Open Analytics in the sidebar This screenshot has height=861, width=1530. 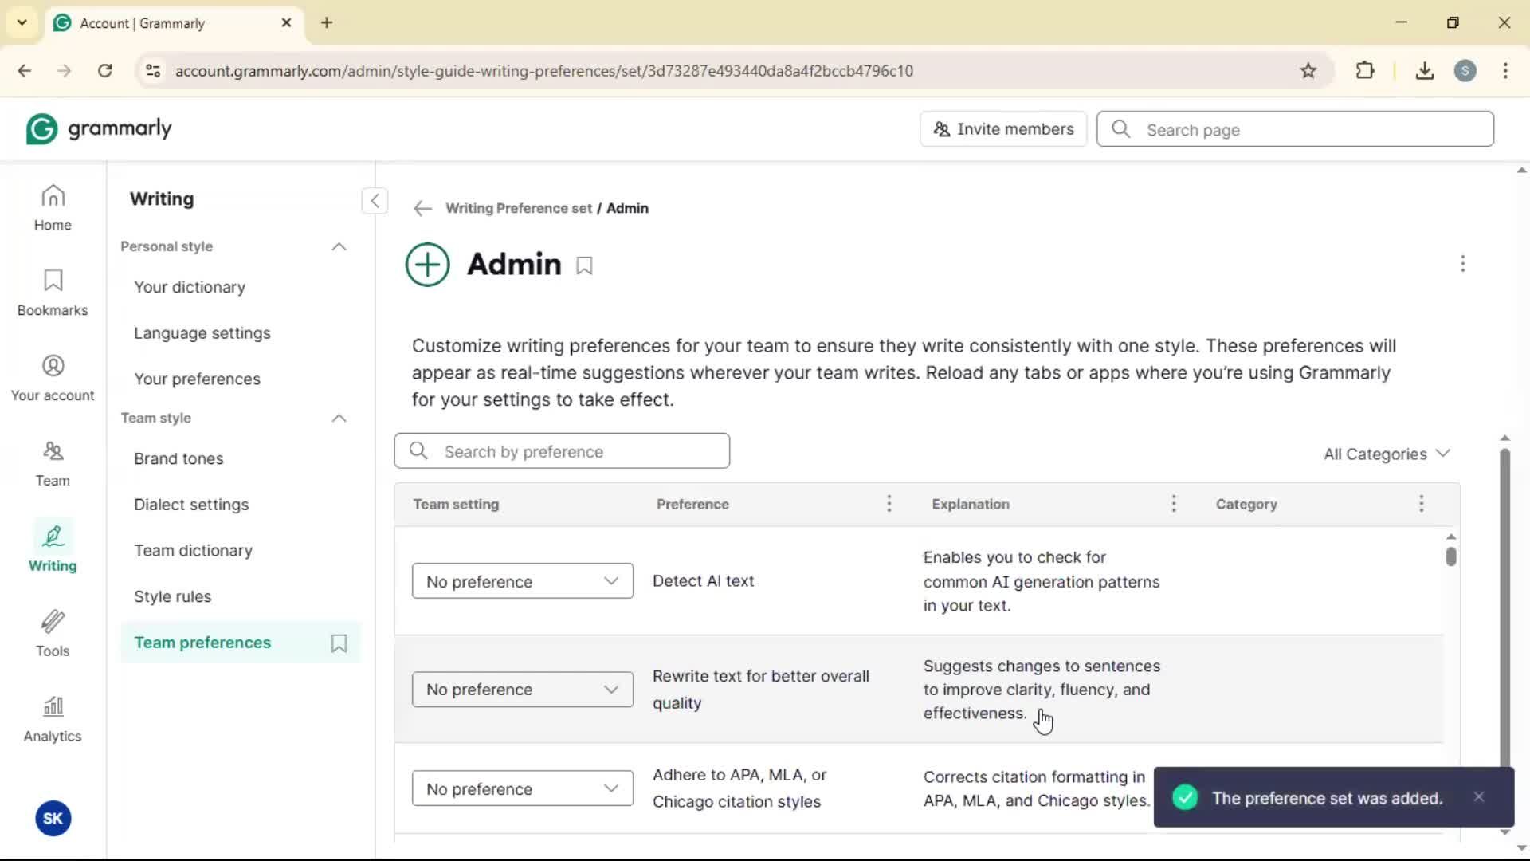[53, 719]
